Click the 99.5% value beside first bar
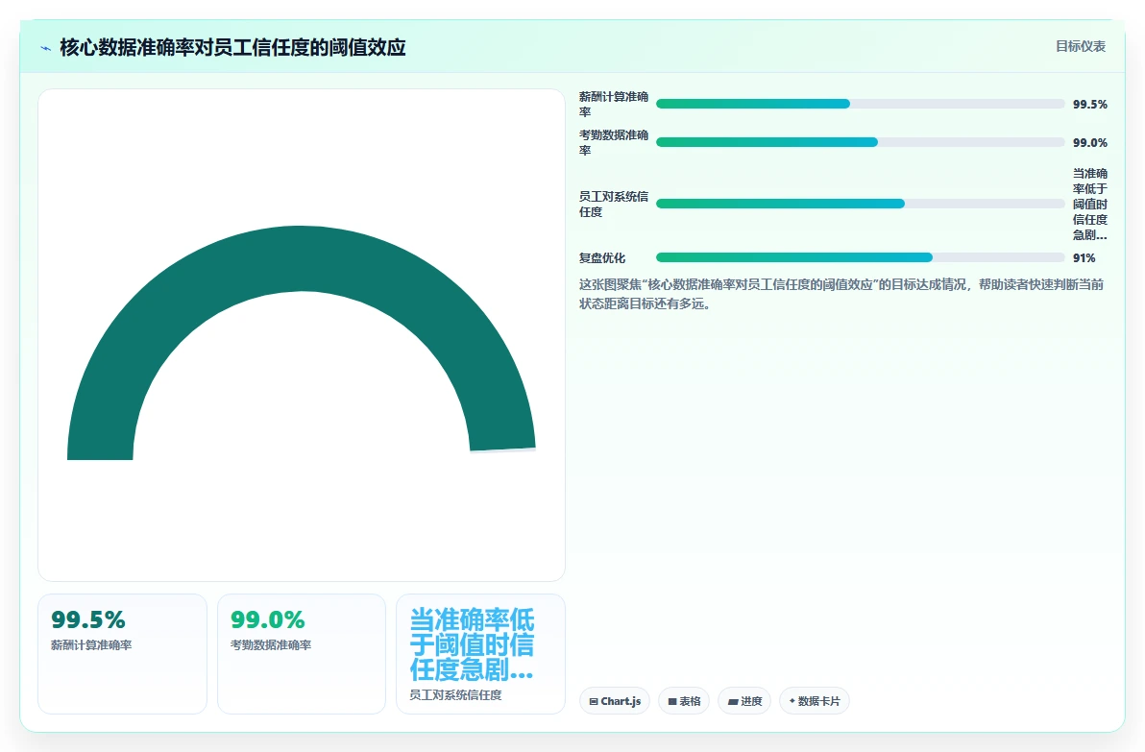This screenshot has height=752, width=1145. (1089, 105)
